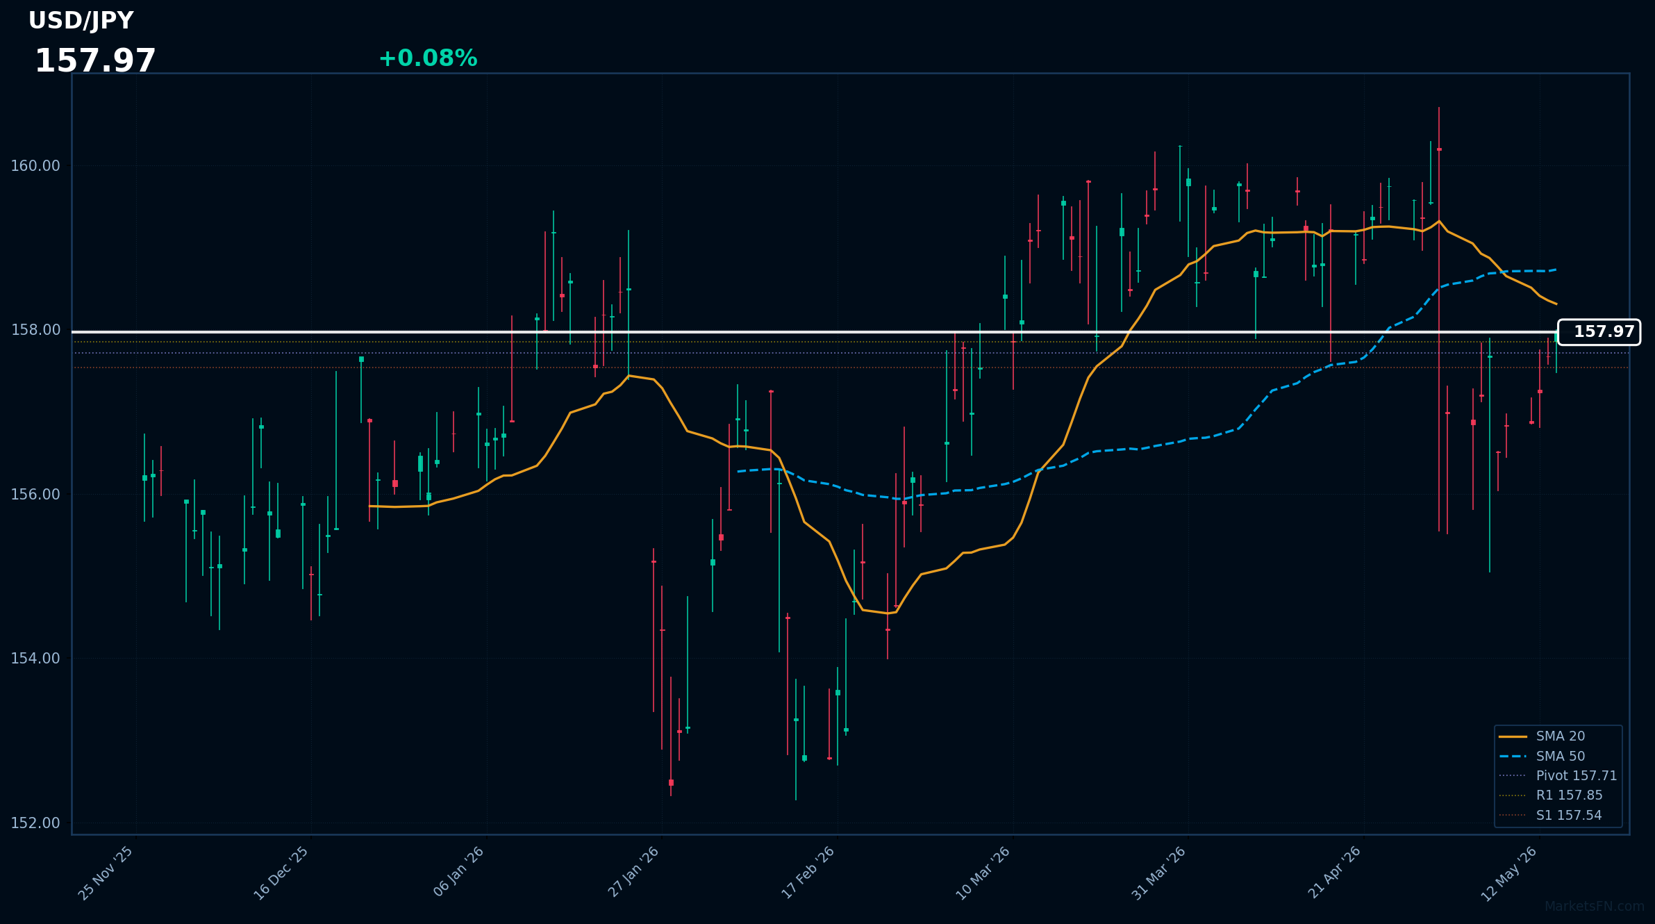Click the blue dashed SMA 50 legend sample
Viewport: 1655px width, 924px height.
1513,756
